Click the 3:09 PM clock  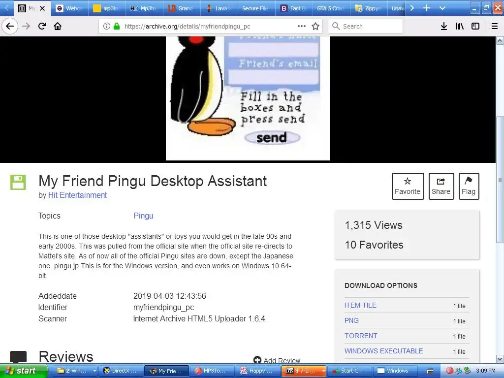486,371
